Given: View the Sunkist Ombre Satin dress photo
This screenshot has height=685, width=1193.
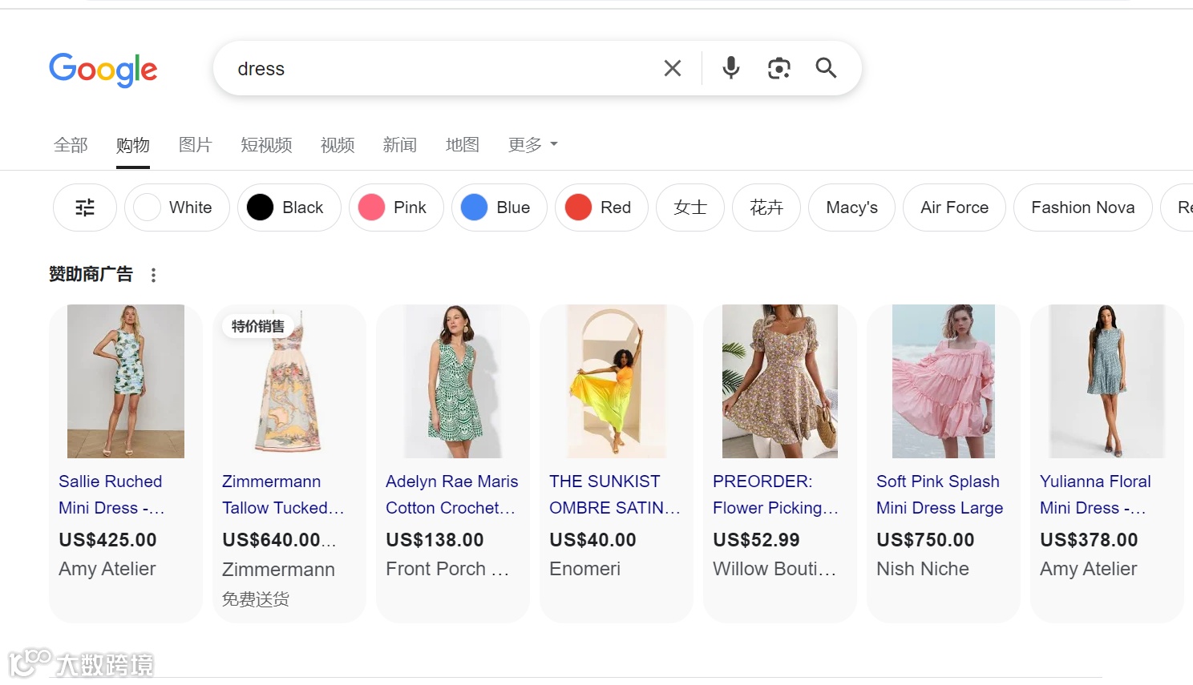Looking at the screenshot, I should 617,381.
